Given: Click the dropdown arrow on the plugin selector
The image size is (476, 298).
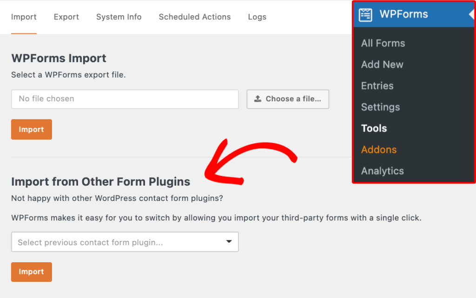Looking at the screenshot, I should [x=228, y=242].
